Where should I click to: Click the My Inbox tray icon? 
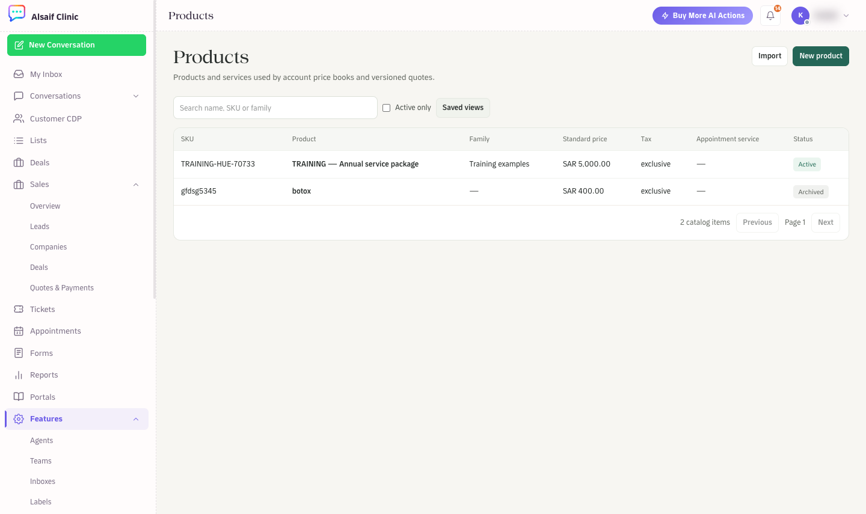click(x=19, y=75)
